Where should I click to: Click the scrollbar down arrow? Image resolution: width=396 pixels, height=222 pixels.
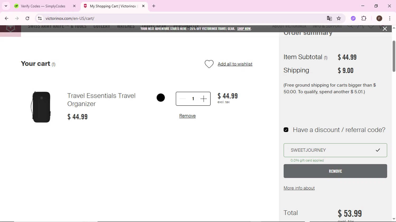pos(394,219)
